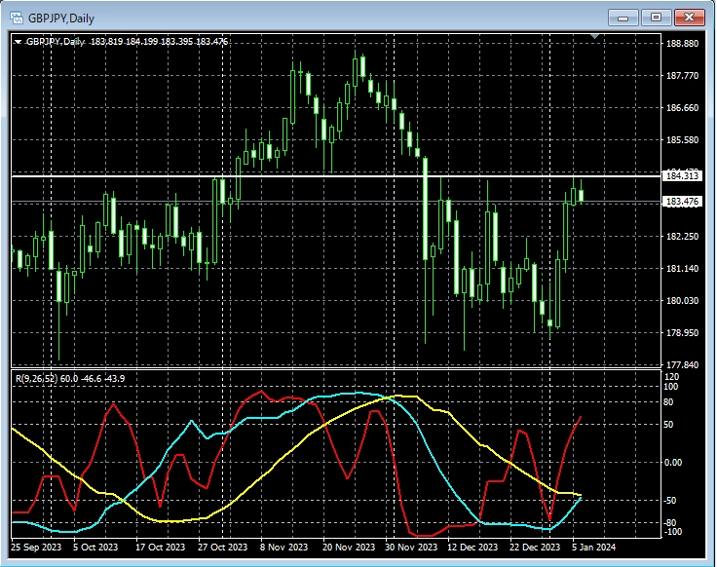Click the 120 level on indicator scale
Viewport: 717px width, 567px height.
(x=671, y=377)
